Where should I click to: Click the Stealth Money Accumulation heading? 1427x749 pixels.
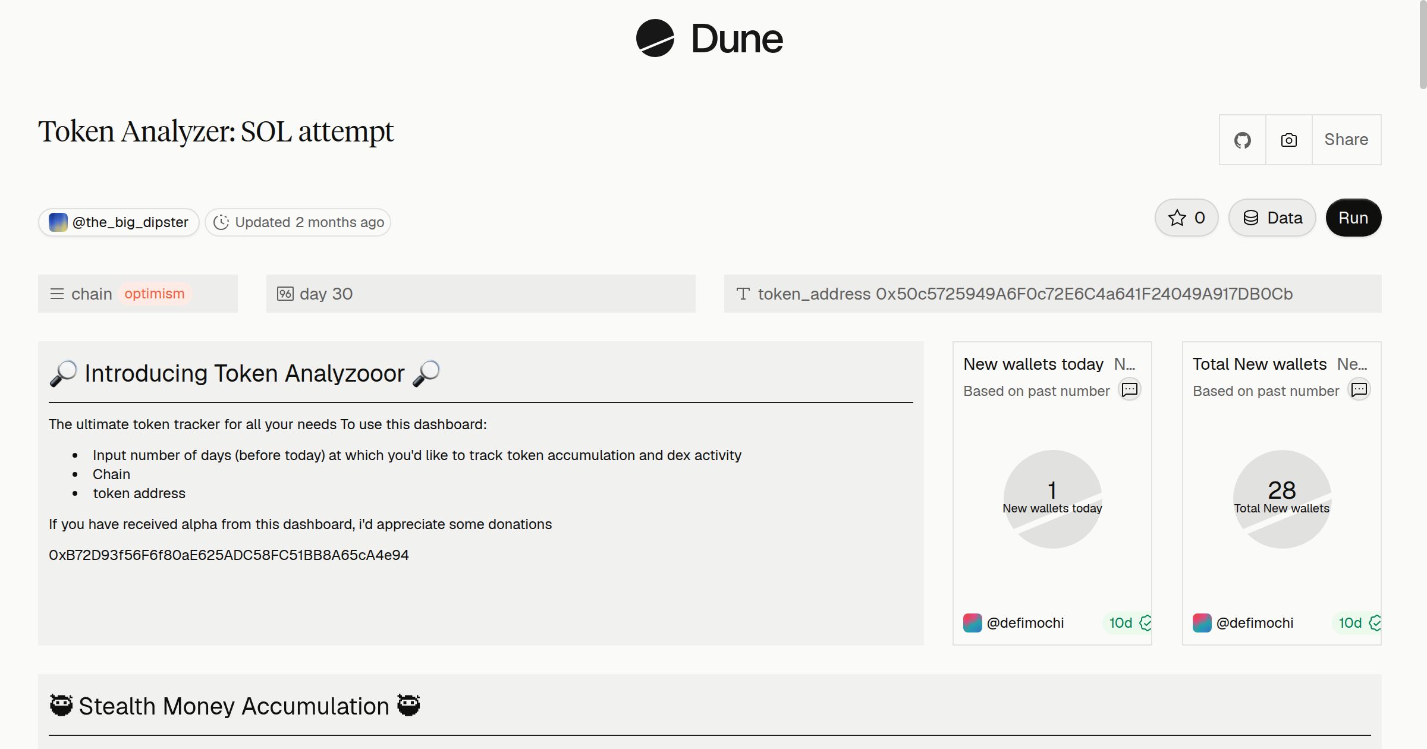pos(234,706)
